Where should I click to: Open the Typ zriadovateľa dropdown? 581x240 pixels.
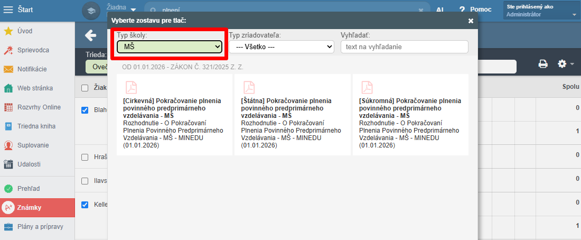click(282, 47)
